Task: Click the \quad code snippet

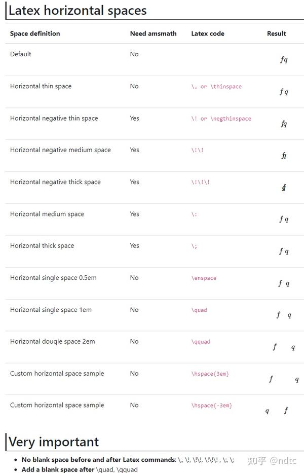Action: pos(199,310)
